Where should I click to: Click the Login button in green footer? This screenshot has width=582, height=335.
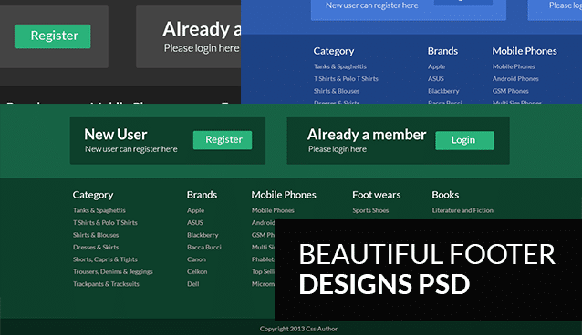(464, 140)
